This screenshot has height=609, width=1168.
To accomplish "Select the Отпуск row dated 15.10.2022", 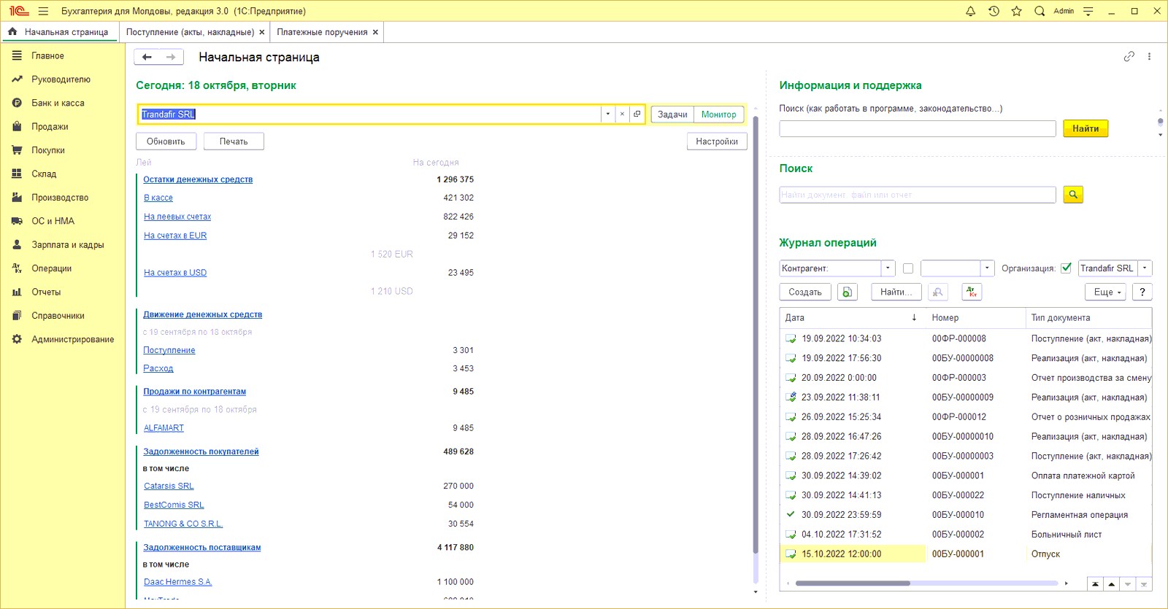I will [x=966, y=554].
